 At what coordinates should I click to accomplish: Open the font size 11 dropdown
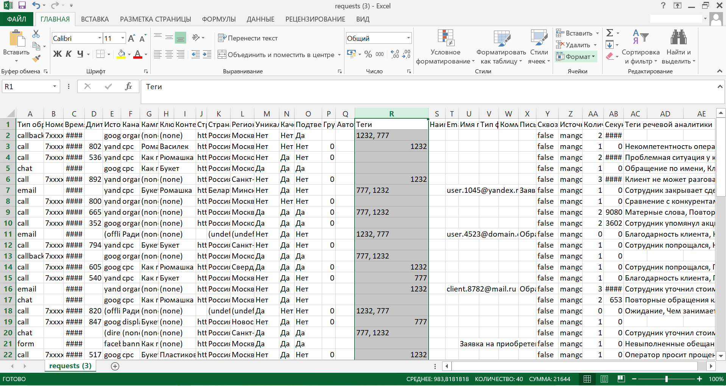[x=123, y=38]
